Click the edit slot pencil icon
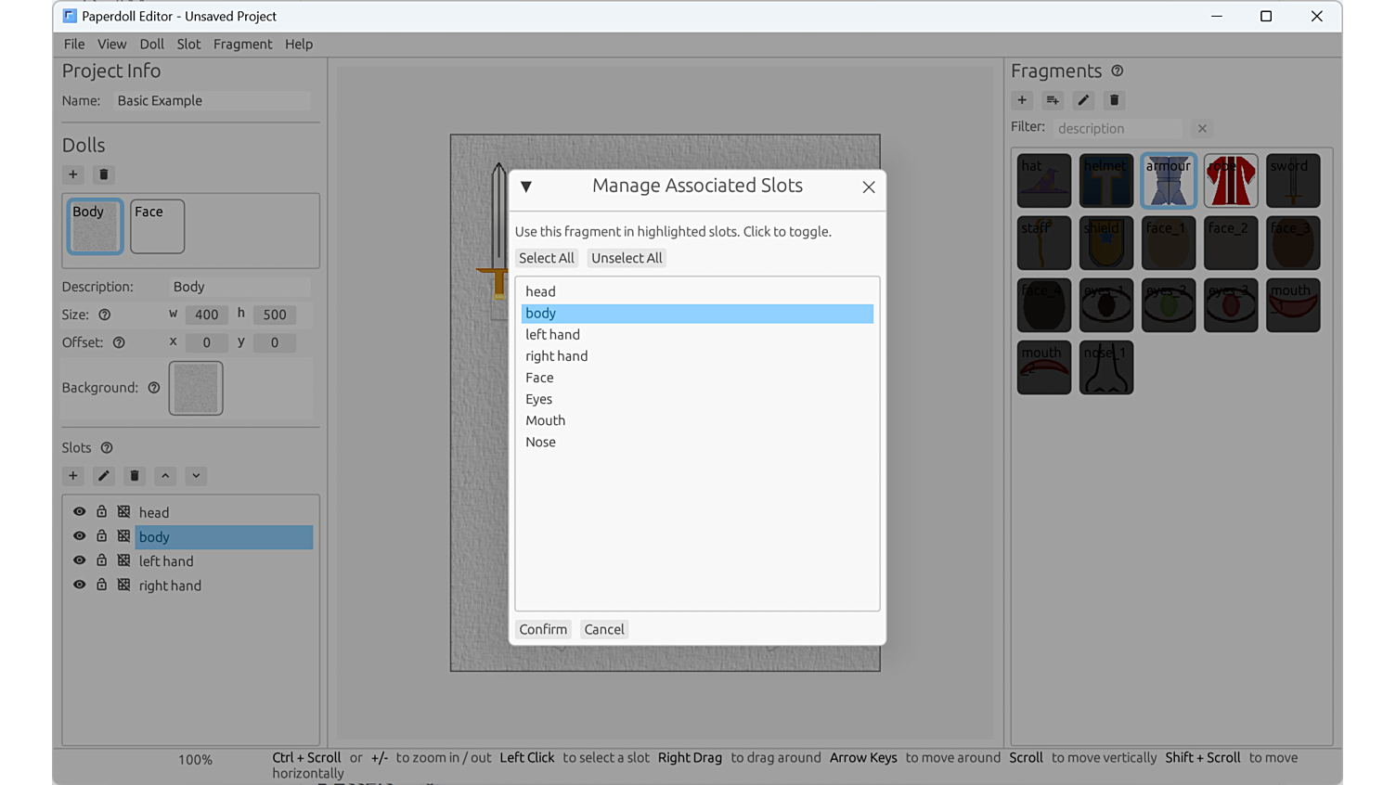The width and height of the screenshot is (1396, 785). click(x=104, y=476)
